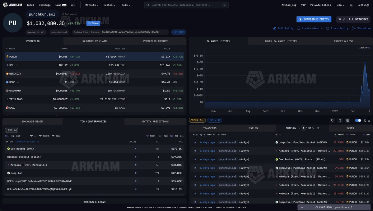Expand the Markets dropdown menu
The image size is (373, 211).
pyautogui.click(x=92, y=5)
